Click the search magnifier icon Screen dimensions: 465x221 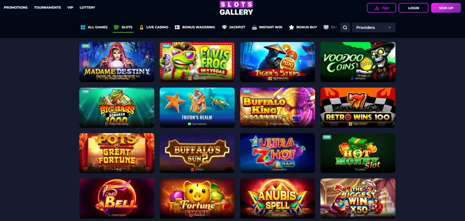coord(345,27)
